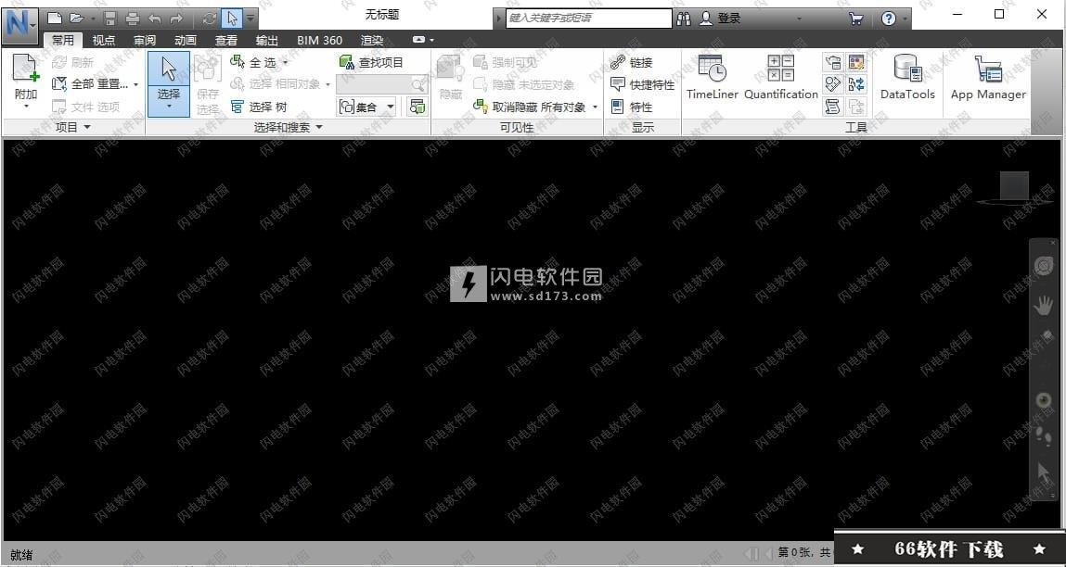
Task: Toggle 快捷特性 (Quick Properties)
Action: coord(642,85)
